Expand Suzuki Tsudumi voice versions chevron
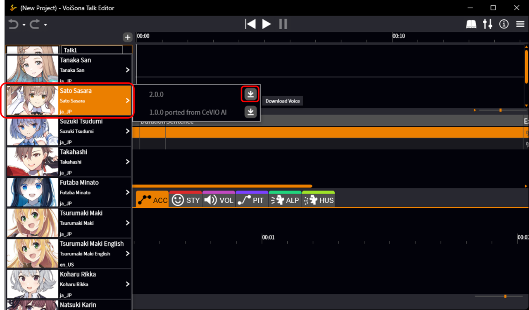The image size is (529, 310). tap(128, 131)
